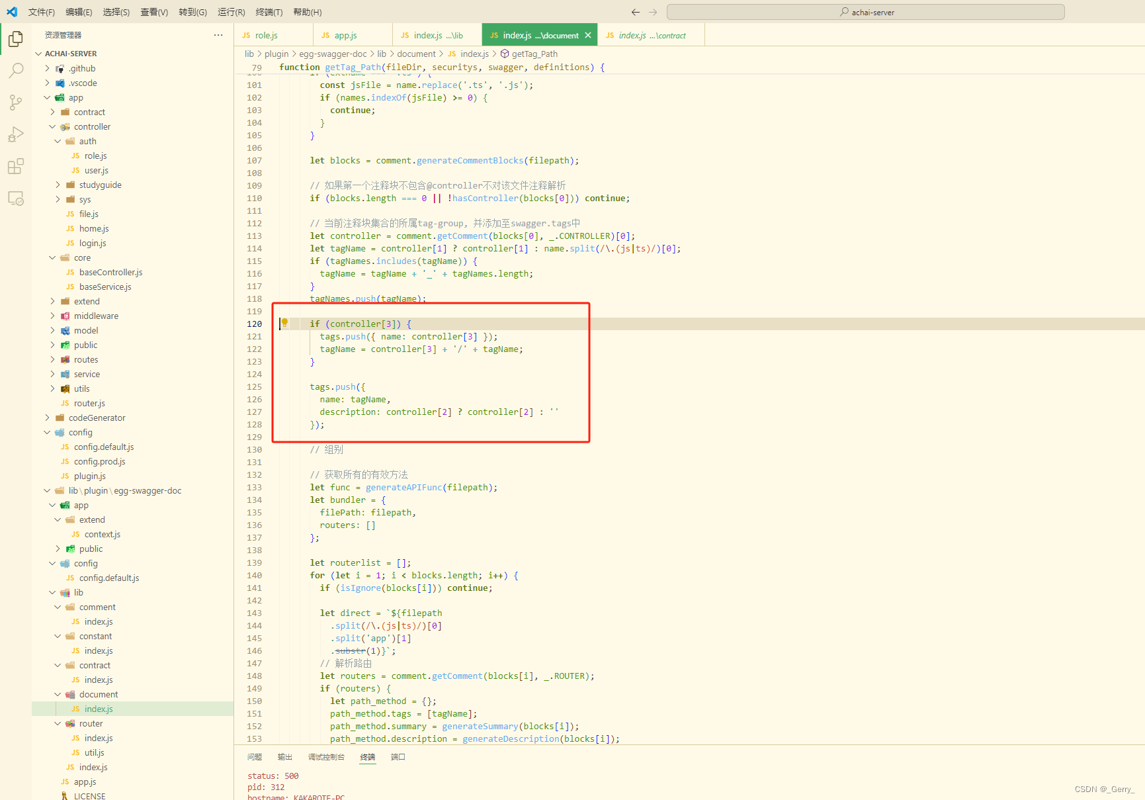The height and width of the screenshot is (800, 1145).
Task: Switch to the role.js editor tab
Action: click(x=273, y=35)
